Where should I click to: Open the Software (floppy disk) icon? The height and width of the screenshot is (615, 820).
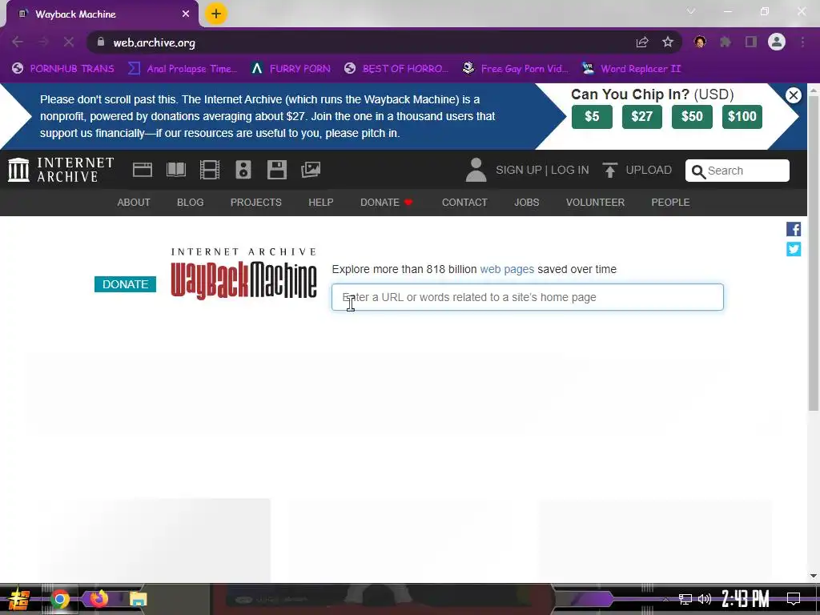276,170
